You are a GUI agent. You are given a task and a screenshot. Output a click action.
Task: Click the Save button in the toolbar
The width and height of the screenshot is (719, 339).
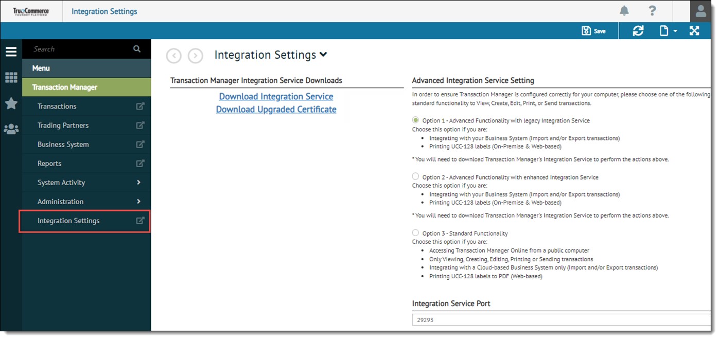point(593,31)
